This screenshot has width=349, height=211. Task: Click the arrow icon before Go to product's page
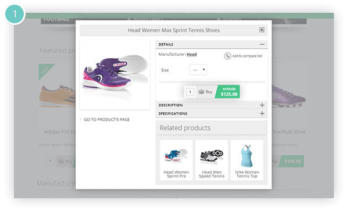click(81, 120)
